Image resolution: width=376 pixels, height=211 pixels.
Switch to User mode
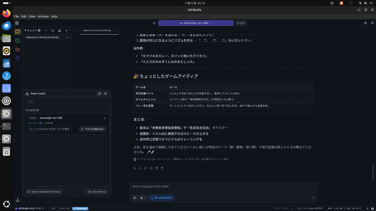[53, 209]
